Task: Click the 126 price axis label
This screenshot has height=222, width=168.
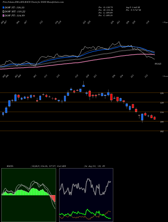Action: click(162, 93)
